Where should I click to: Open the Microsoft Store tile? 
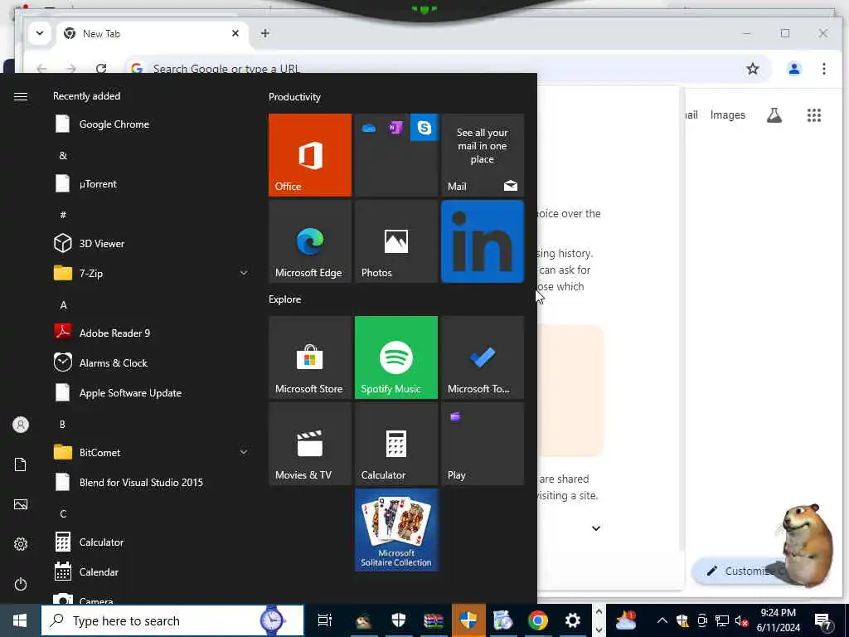tap(310, 357)
